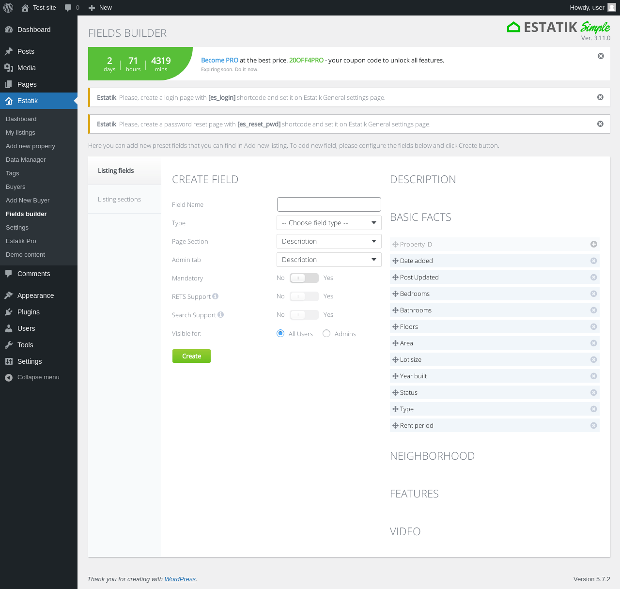This screenshot has width=620, height=589.
Task: Remove the Area field
Action: pos(594,343)
